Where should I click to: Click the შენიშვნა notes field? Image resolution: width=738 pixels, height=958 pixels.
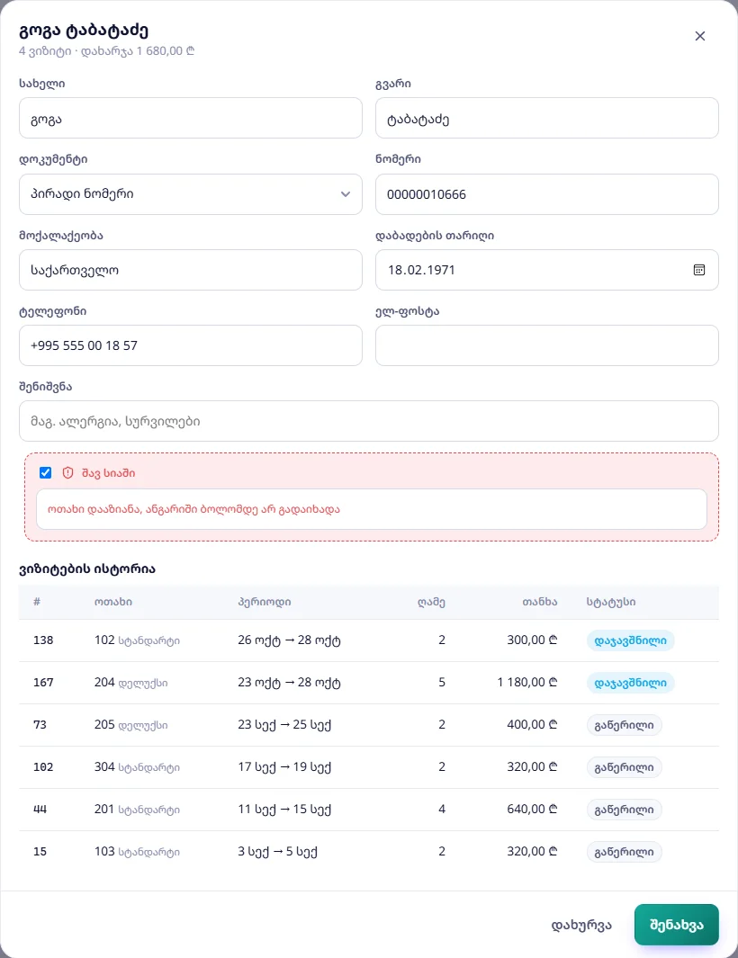369,421
